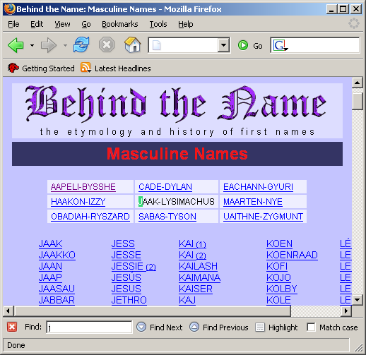366x355 pixels.
Task: Open the KOLBY name link
Action: pyautogui.click(x=282, y=289)
